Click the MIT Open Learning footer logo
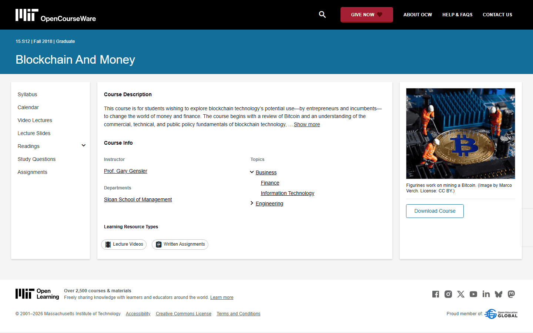 coord(37,294)
